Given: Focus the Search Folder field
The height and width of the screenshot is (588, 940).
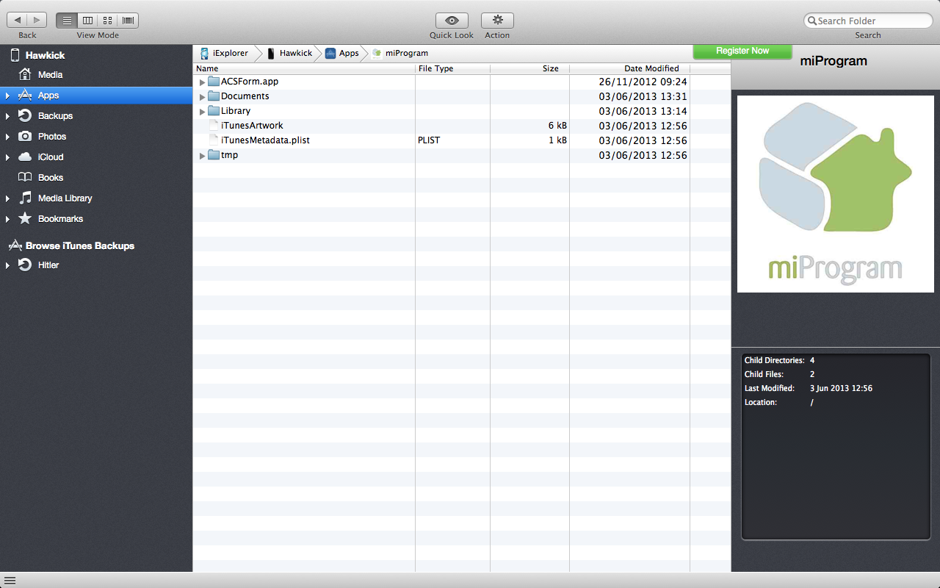Looking at the screenshot, I should [868, 21].
